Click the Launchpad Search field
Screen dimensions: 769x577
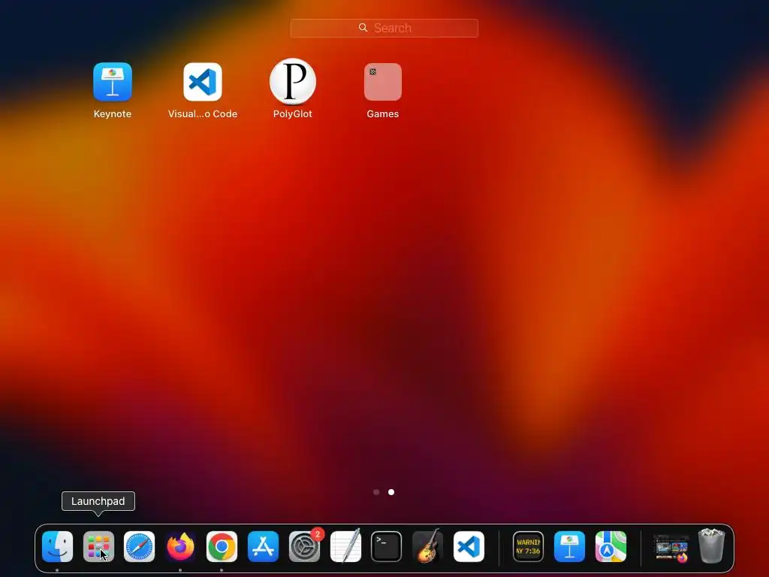384,28
